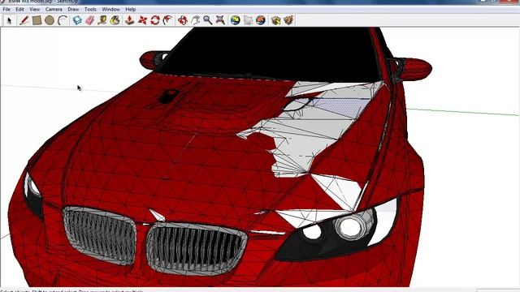Viewport: 520px width, 292px height.
Task: Select the Tape Measure tool
Action: tap(102, 20)
